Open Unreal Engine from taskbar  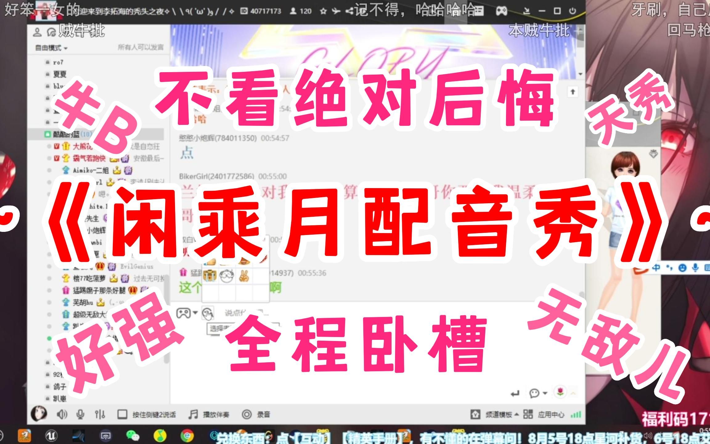point(51,436)
